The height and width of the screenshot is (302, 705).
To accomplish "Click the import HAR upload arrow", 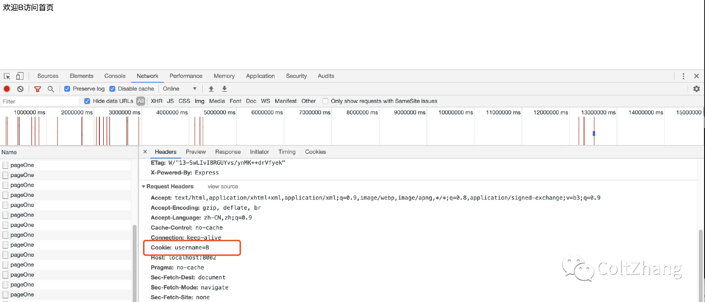I will click(x=211, y=89).
